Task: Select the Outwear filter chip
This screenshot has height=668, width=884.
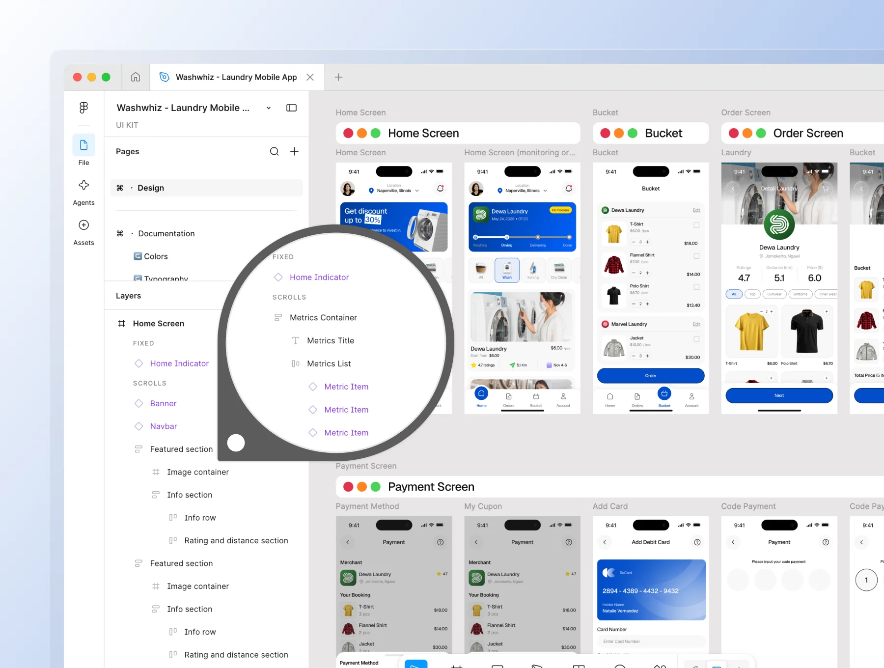Action: (x=774, y=294)
